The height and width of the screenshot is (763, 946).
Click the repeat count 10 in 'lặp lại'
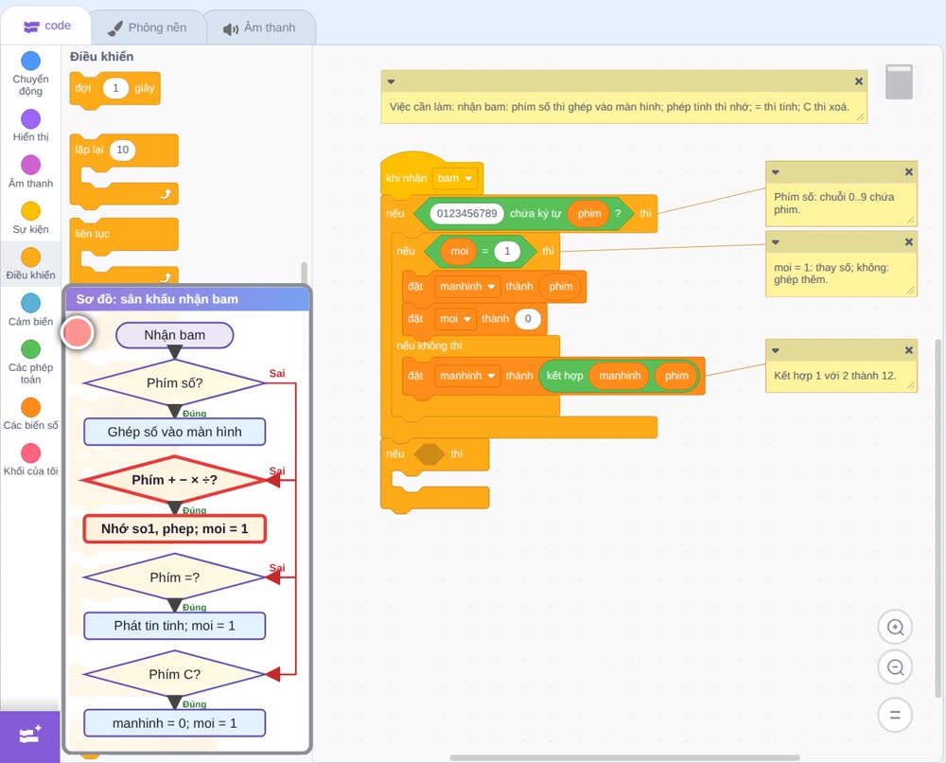[x=122, y=150]
